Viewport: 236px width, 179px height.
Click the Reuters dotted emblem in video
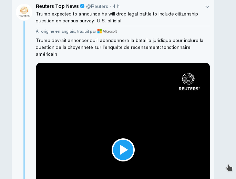tap(188, 79)
